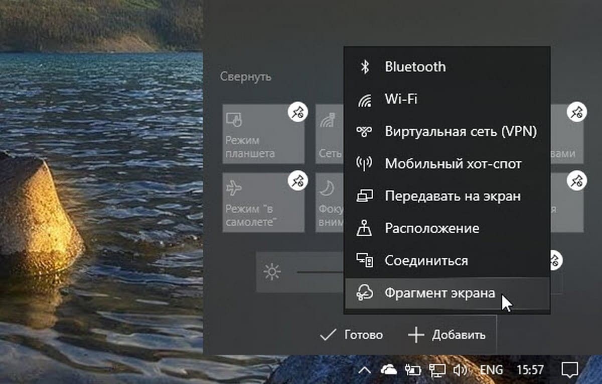Screen dimensions: 602x384
Task: Click Готово to finish editing
Action: [352, 335]
